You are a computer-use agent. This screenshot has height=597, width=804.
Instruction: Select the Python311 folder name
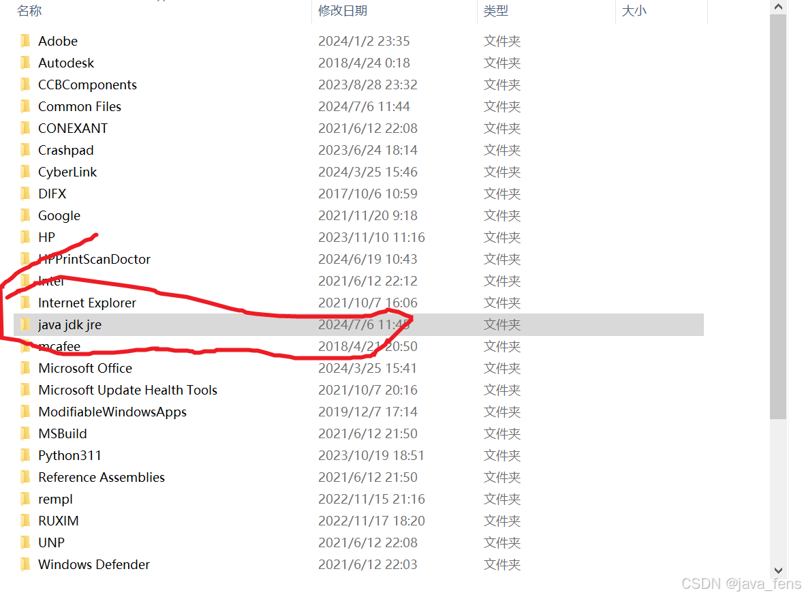coord(69,455)
